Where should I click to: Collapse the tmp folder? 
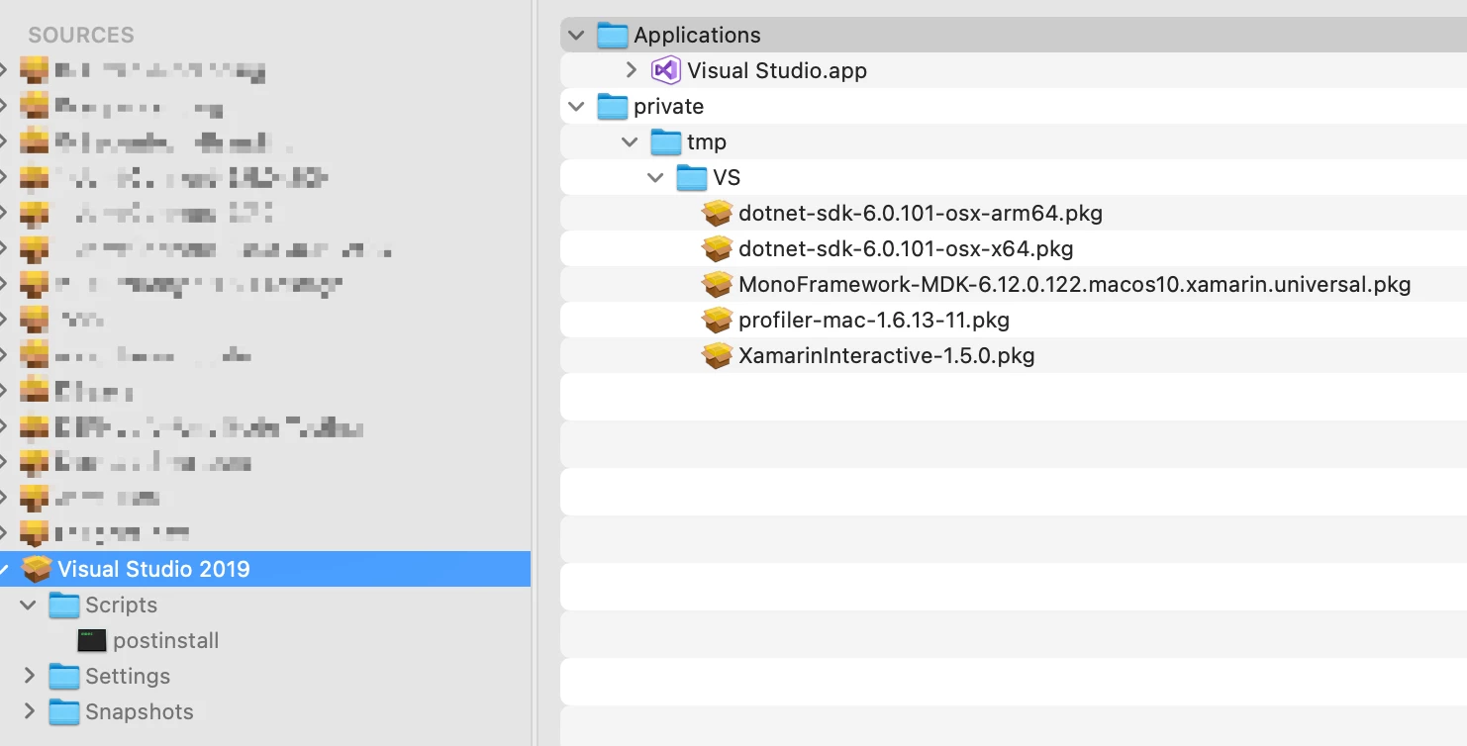coord(630,142)
